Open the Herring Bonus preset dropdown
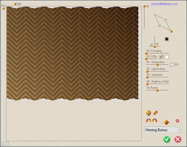This screenshot has height=147, width=187. tap(162, 130)
